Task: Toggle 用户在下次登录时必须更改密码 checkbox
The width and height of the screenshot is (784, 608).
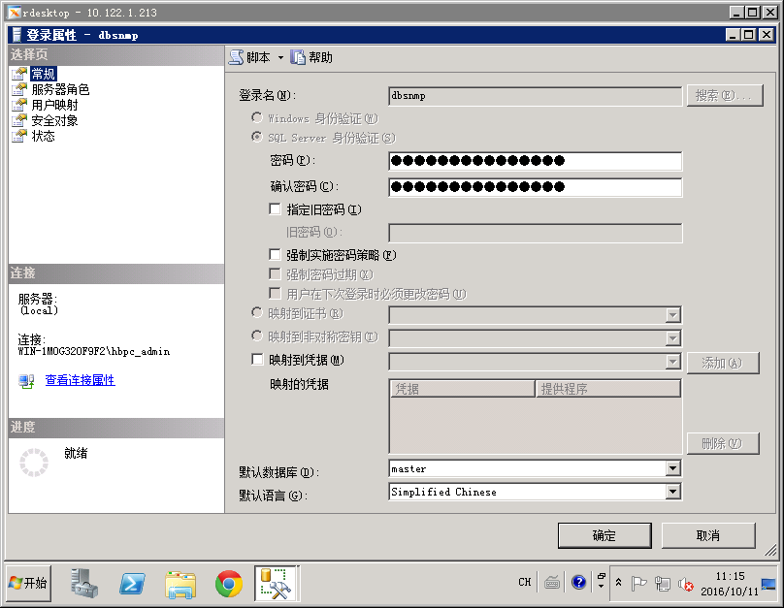Action: [x=275, y=293]
